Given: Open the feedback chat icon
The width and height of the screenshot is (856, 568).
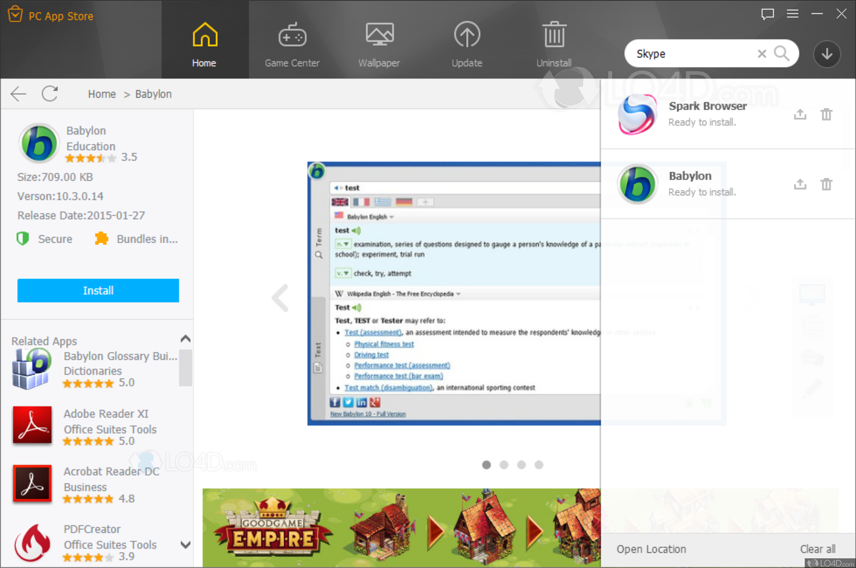Looking at the screenshot, I should [x=767, y=14].
